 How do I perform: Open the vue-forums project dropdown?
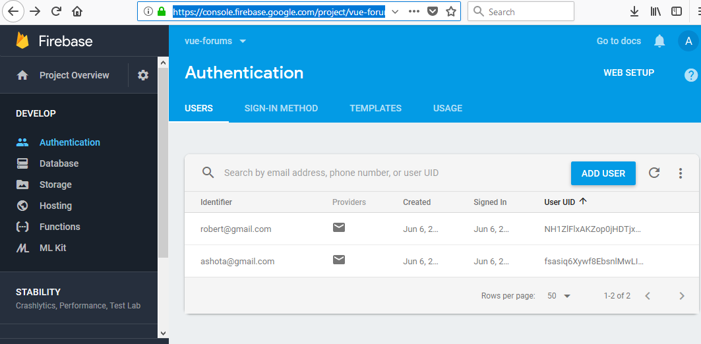click(216, 41)
